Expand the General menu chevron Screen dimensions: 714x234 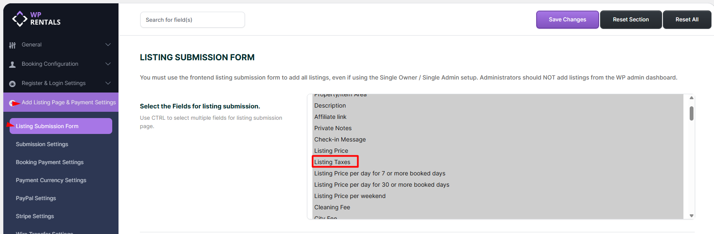[x=108, y=45]
